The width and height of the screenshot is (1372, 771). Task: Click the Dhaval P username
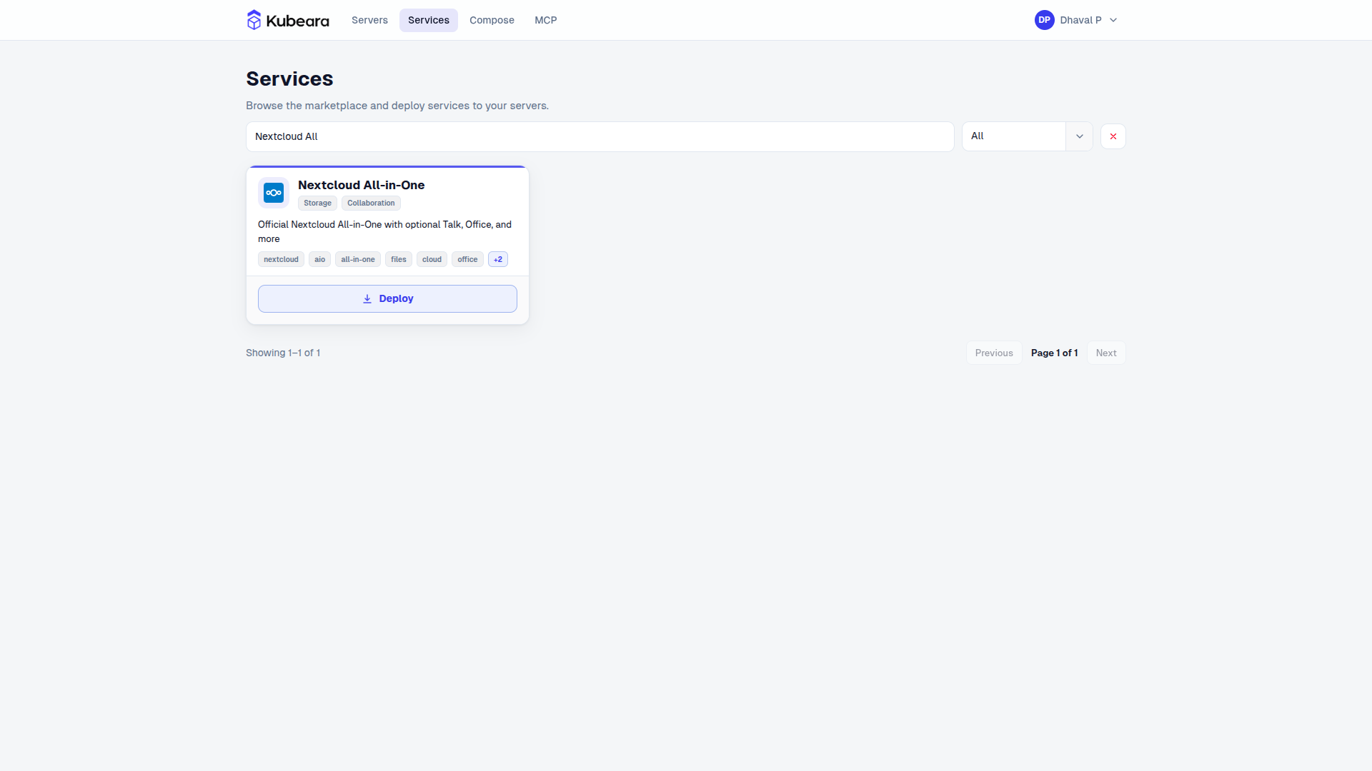1080,20
